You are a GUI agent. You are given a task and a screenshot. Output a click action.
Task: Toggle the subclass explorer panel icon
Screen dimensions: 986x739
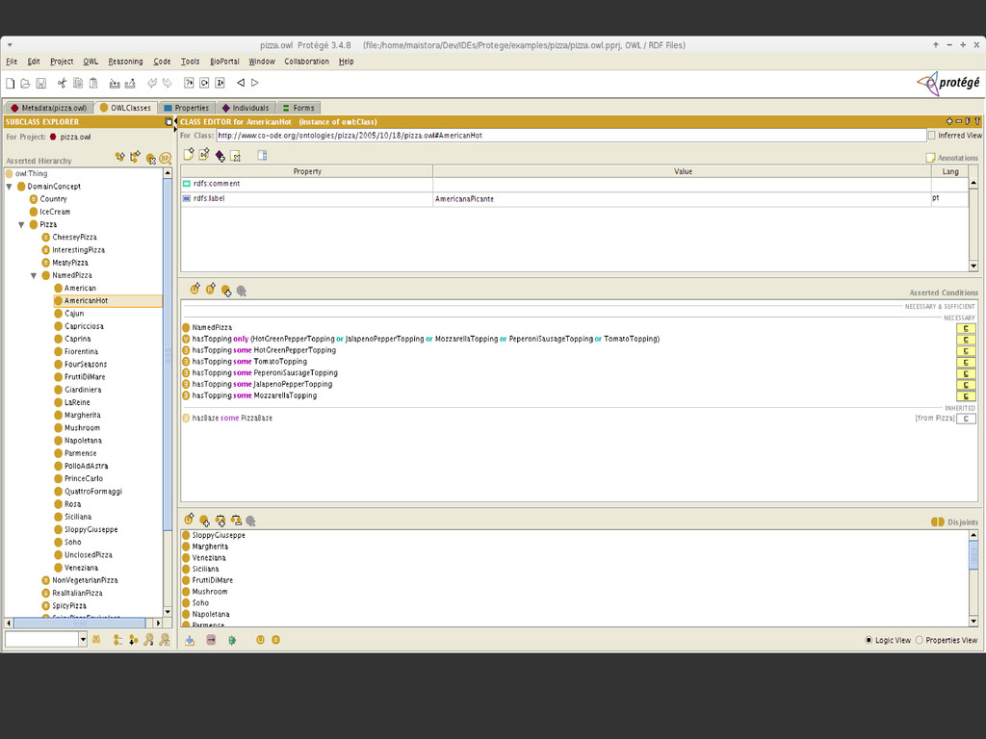tap(168, 121)
